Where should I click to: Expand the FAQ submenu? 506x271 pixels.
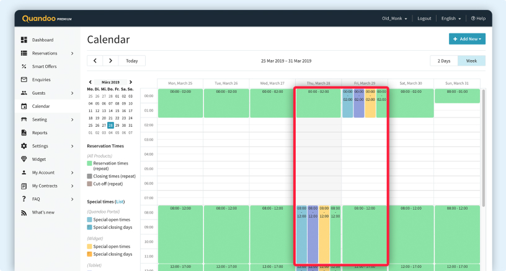73,199
